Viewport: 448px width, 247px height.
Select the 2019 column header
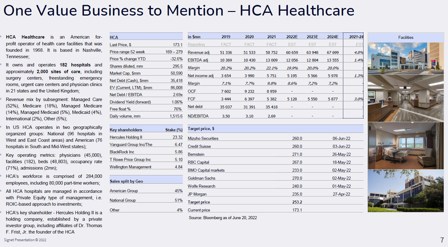pos(226,37)
